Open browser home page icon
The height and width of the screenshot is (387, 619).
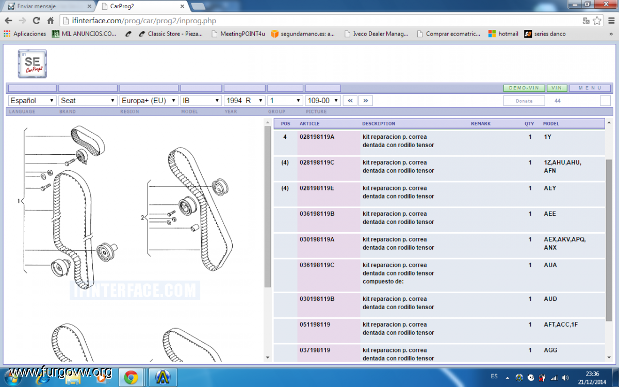point(51,21)
